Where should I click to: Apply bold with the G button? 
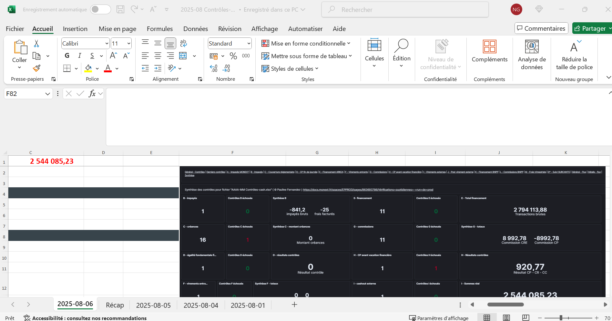pos(67,56)
